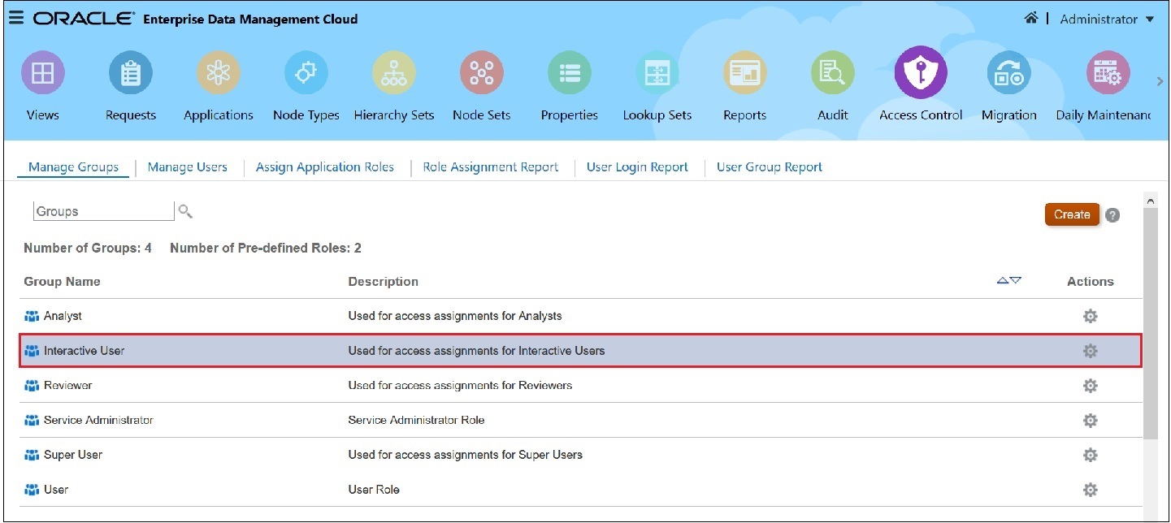
Task: Open the Role Assignment Report tab
Action: pos(491,167)
